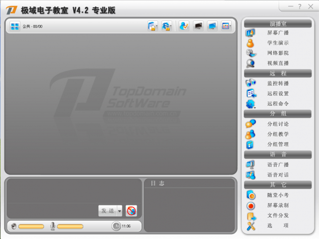Click the help question mark button
This screenshot has height=239, width=319.
coord(300,6)
